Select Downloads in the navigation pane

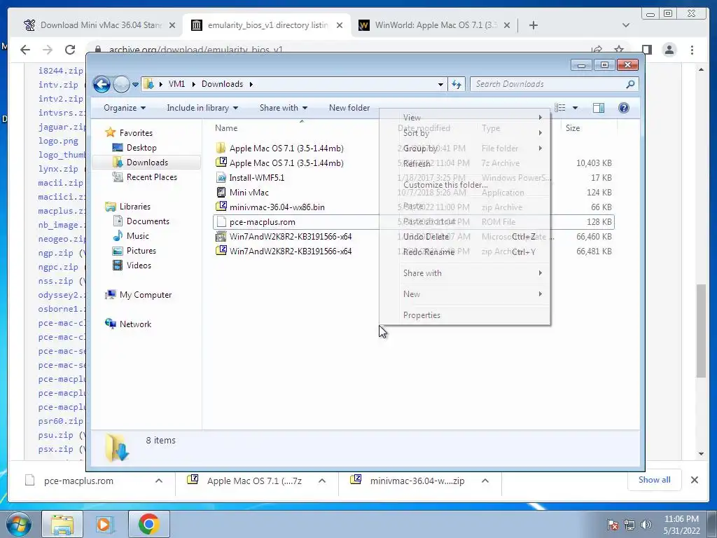coord(147,163)
